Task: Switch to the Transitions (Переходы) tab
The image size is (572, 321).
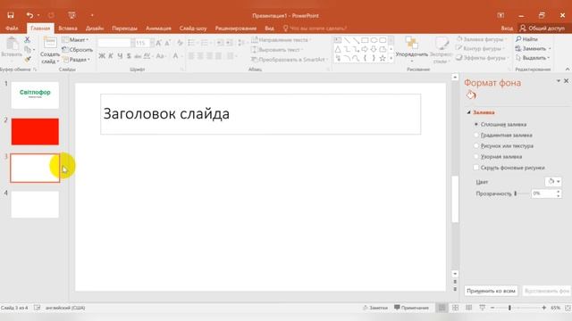Action: click(124, 28)
